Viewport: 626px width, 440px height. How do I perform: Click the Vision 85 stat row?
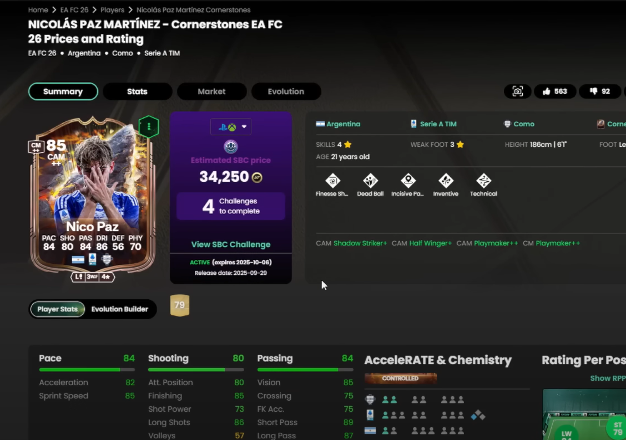(x=305, y=382)
